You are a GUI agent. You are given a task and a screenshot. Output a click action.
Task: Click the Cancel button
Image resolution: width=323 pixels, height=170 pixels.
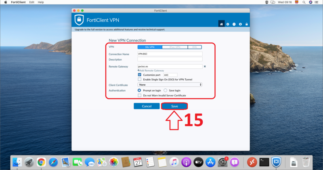pos(147,106)
